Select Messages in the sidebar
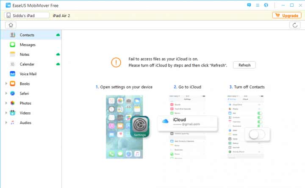Viewport: 305px width, 188px height. [x=31, y=45]
